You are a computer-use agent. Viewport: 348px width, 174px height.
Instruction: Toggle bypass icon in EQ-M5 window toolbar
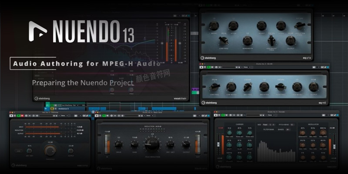201,67
